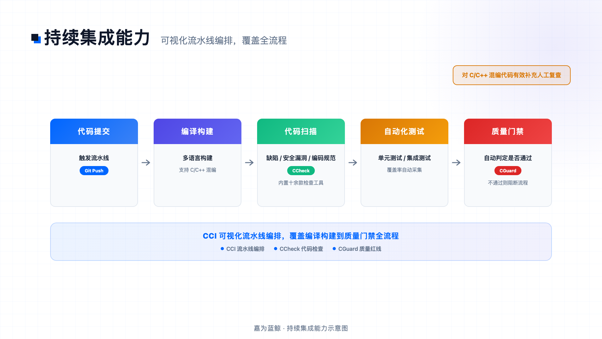Click the square logo icon beside 持续集成能力
The height and width of the screenshot is (339, 602).
point(36,39)
